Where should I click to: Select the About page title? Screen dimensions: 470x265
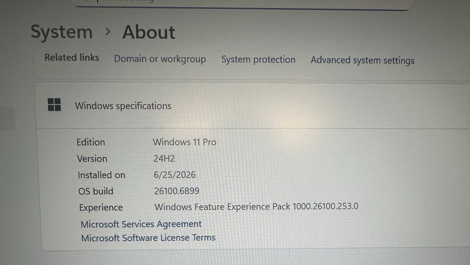click(149, 32)
